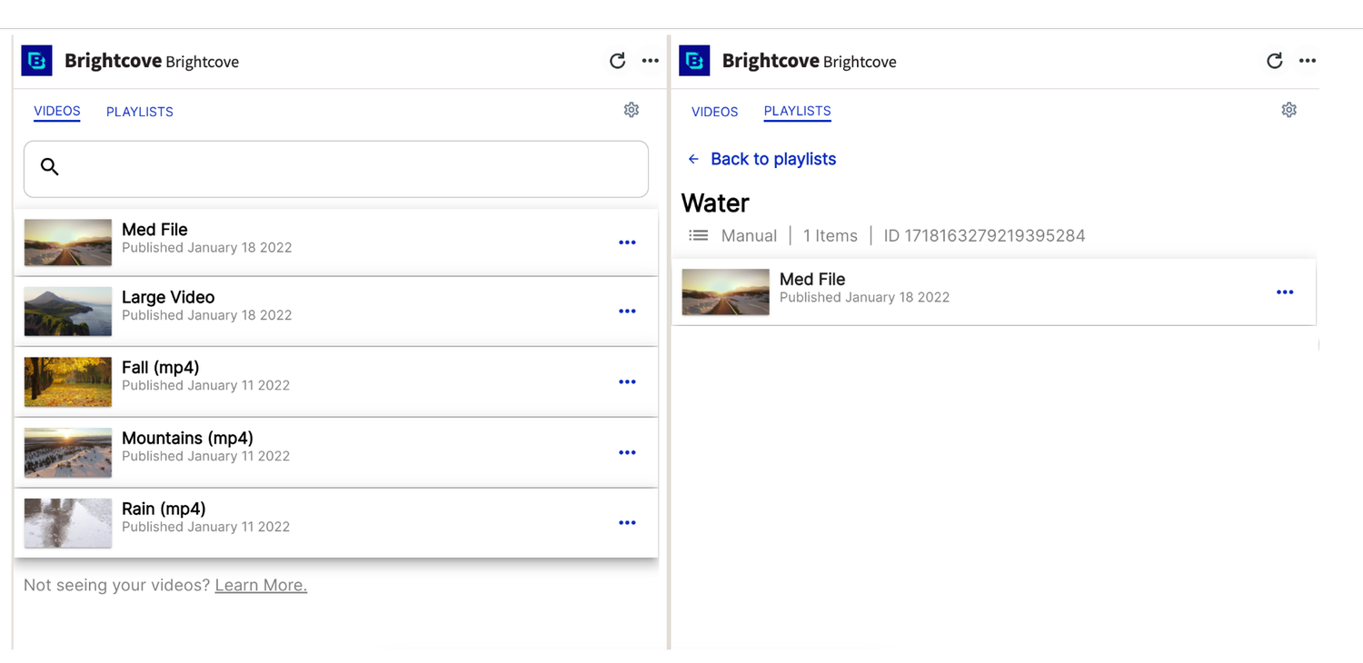
Task: Click the refresh icon in right panel
Action: coord(1275,61)
